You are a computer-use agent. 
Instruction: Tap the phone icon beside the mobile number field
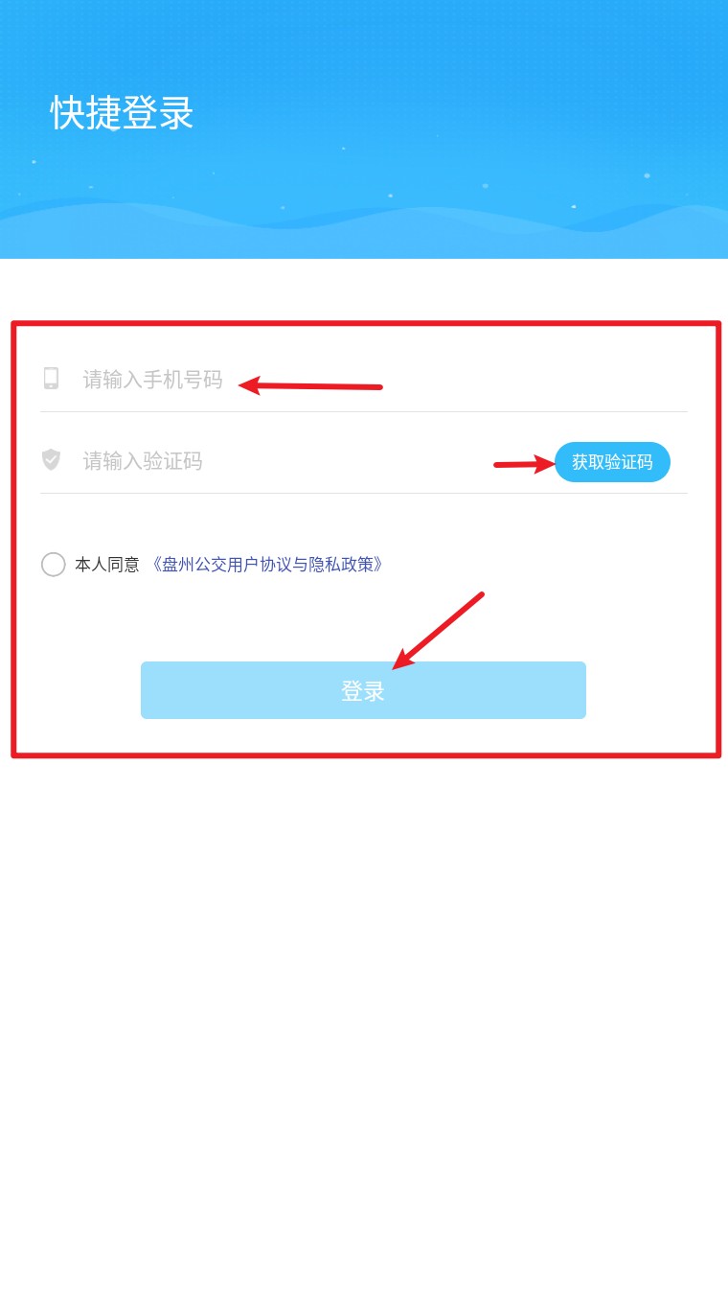click(x=51, y=379)
